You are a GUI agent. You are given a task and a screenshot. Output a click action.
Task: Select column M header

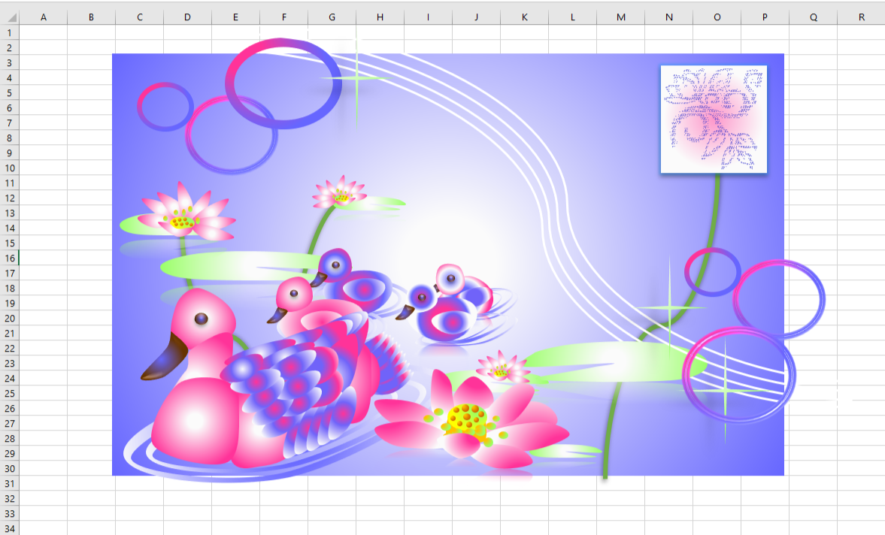(621, 17)
